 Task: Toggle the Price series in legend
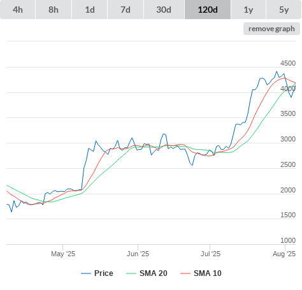click(x=97, y=273)
